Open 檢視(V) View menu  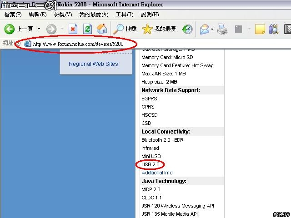coord(63,15)
